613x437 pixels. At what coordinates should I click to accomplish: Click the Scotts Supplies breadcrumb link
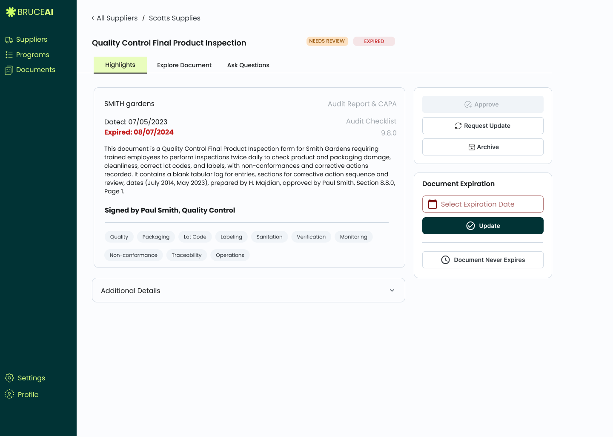[x=175, y=18]
